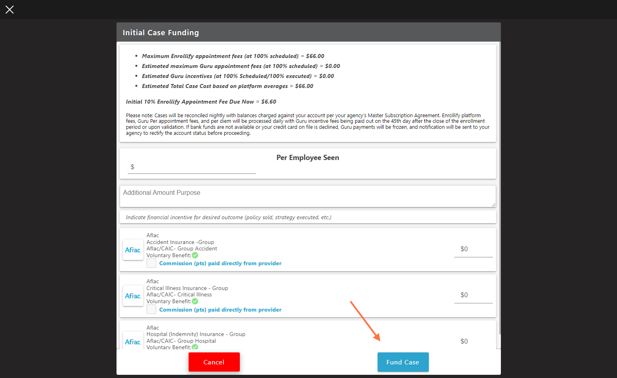Click the red Cancel button

[x=214, y=362]
